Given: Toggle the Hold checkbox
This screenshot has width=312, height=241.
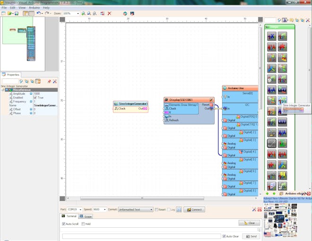Looking at the screenshot, I should tap(83, 224).
